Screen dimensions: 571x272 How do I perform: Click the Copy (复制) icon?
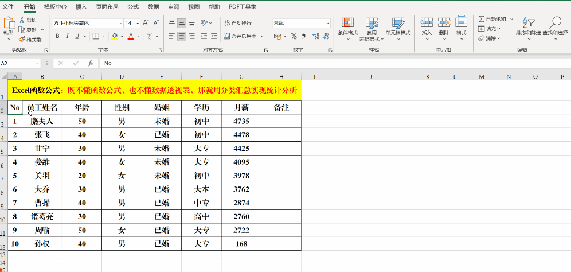22,29
